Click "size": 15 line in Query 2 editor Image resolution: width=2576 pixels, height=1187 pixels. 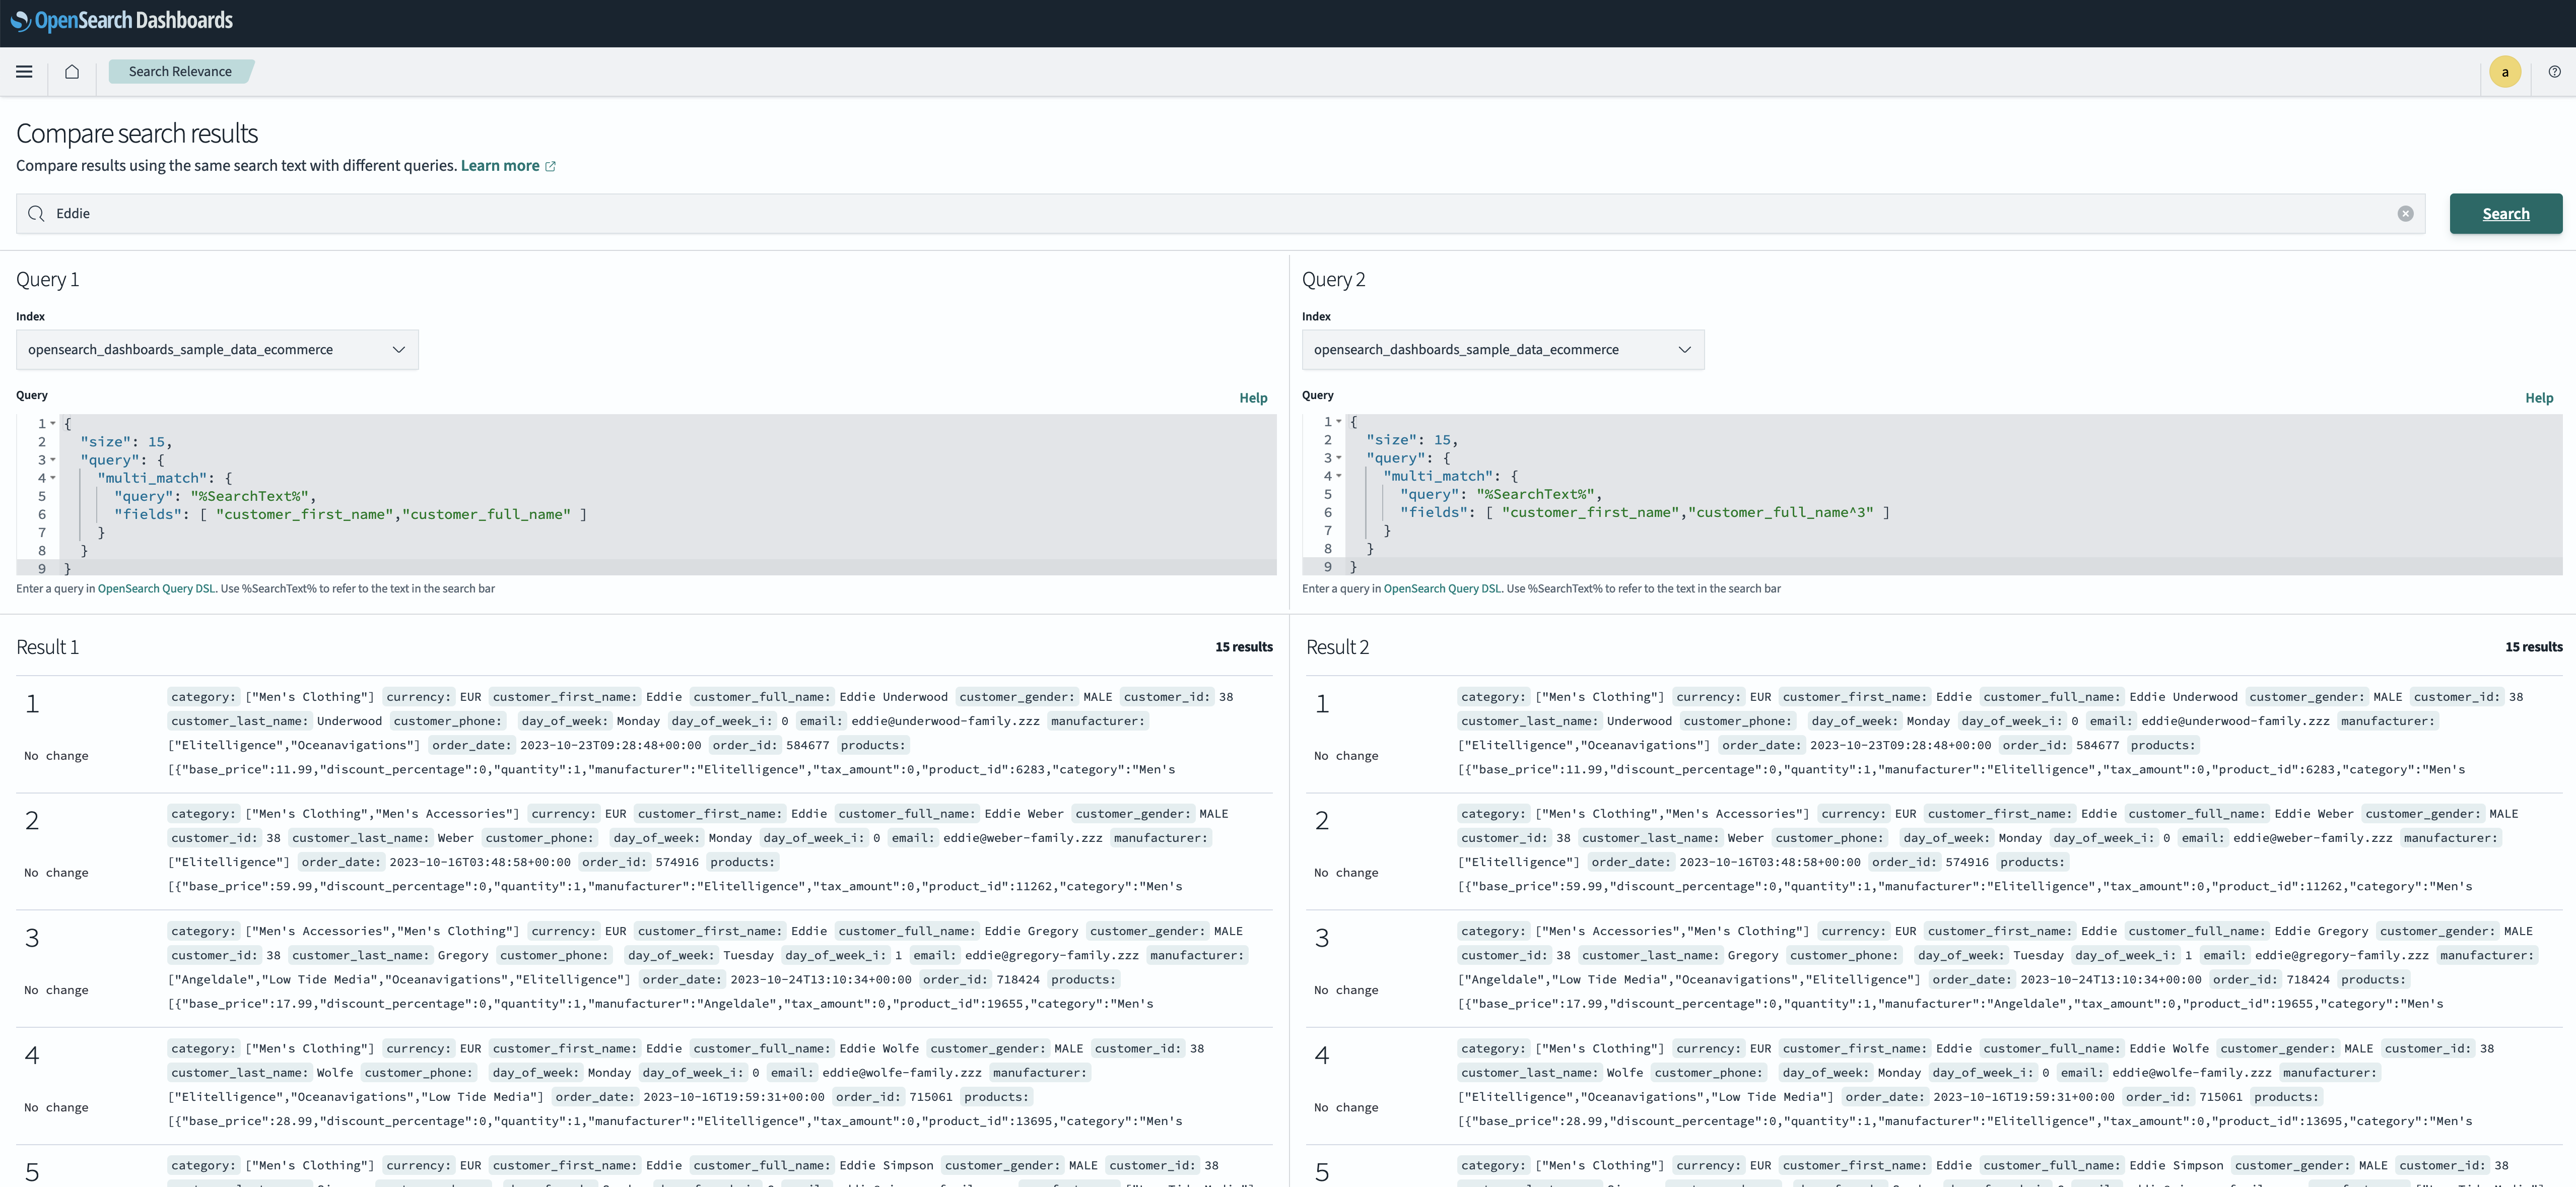point(1412,440)
